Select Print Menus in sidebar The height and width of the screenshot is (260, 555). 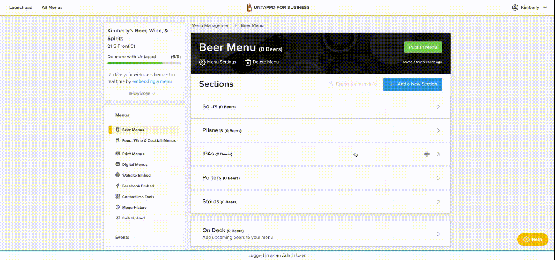(133, 154)
